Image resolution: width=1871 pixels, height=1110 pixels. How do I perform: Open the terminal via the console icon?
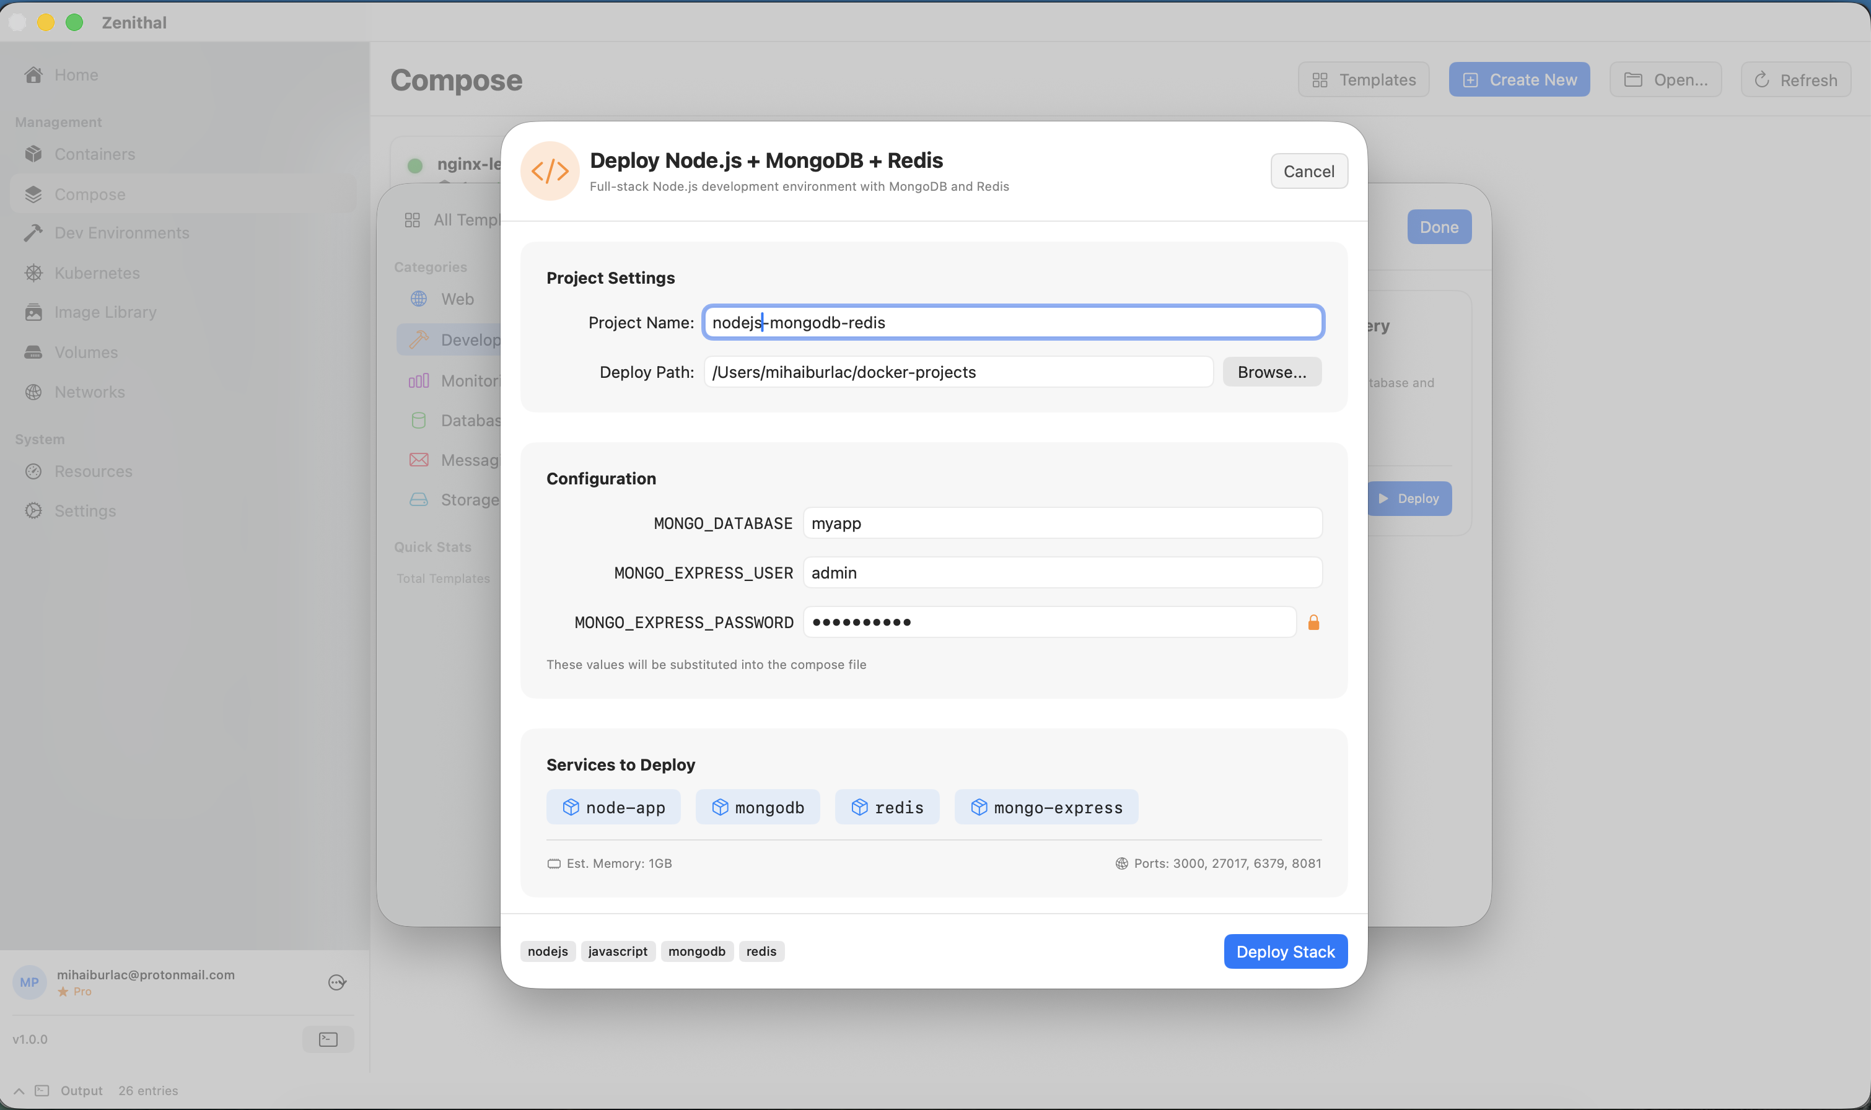[x=328, y=1039]
